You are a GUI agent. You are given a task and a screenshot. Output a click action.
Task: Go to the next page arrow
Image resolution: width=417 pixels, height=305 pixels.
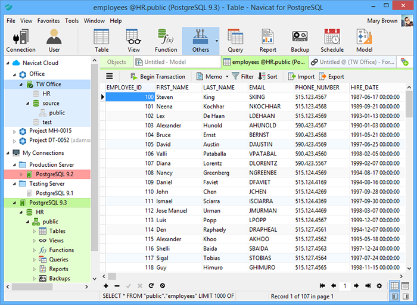[x=356, y=285]
